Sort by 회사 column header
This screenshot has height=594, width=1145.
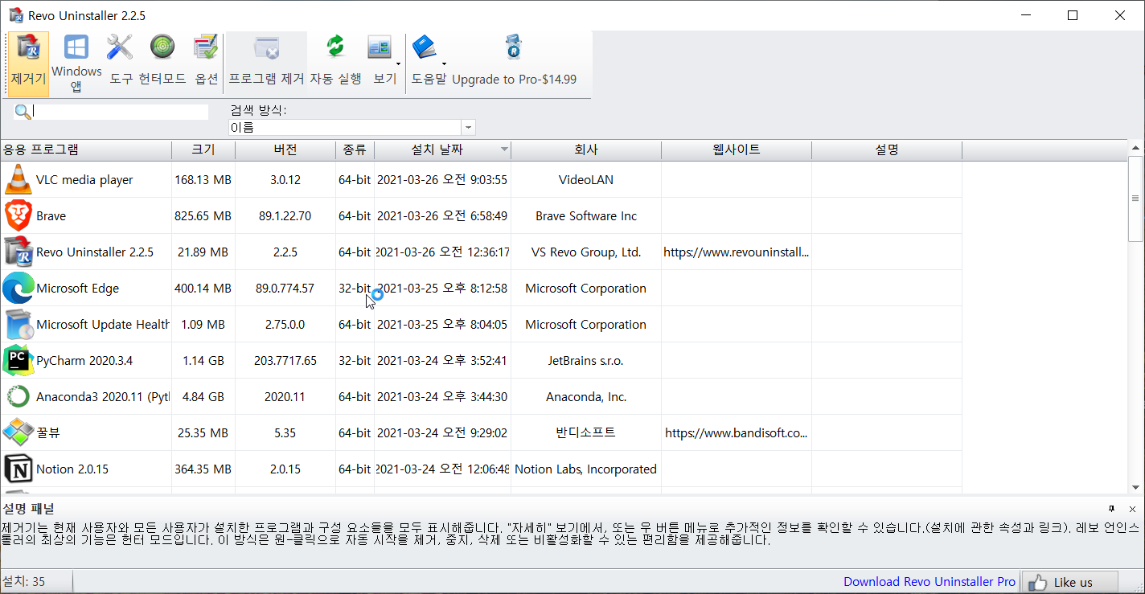click(x=586, y=150)
